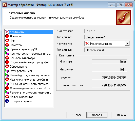Click the Тип данных field showing Вещественный
Screen dimensions: 135x121
point(107,37)
